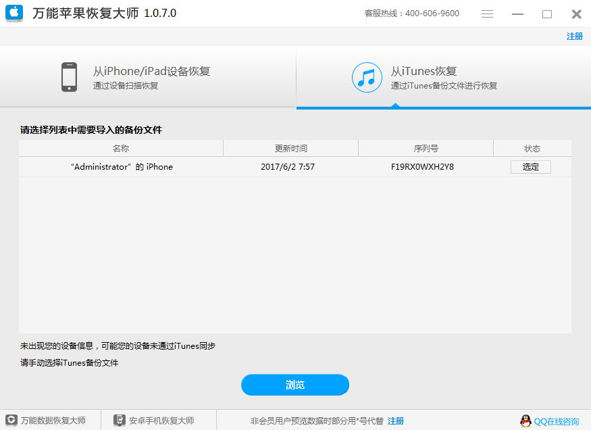The image size is (591, 430).
Task: Click the 序列号 column header
Action: 428,148
